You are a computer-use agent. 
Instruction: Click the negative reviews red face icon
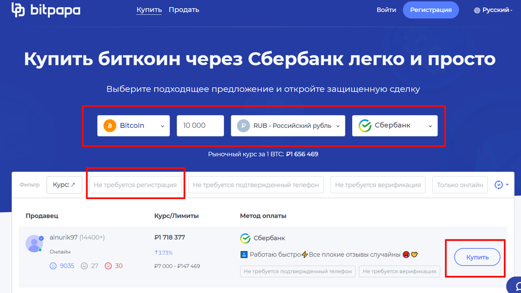click(108, 266)
